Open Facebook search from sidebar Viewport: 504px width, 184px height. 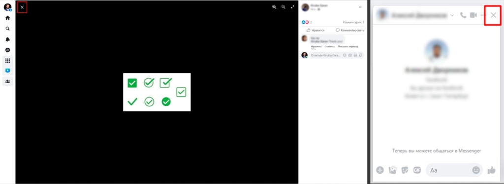pyautogui.click(x=8, y=29)
